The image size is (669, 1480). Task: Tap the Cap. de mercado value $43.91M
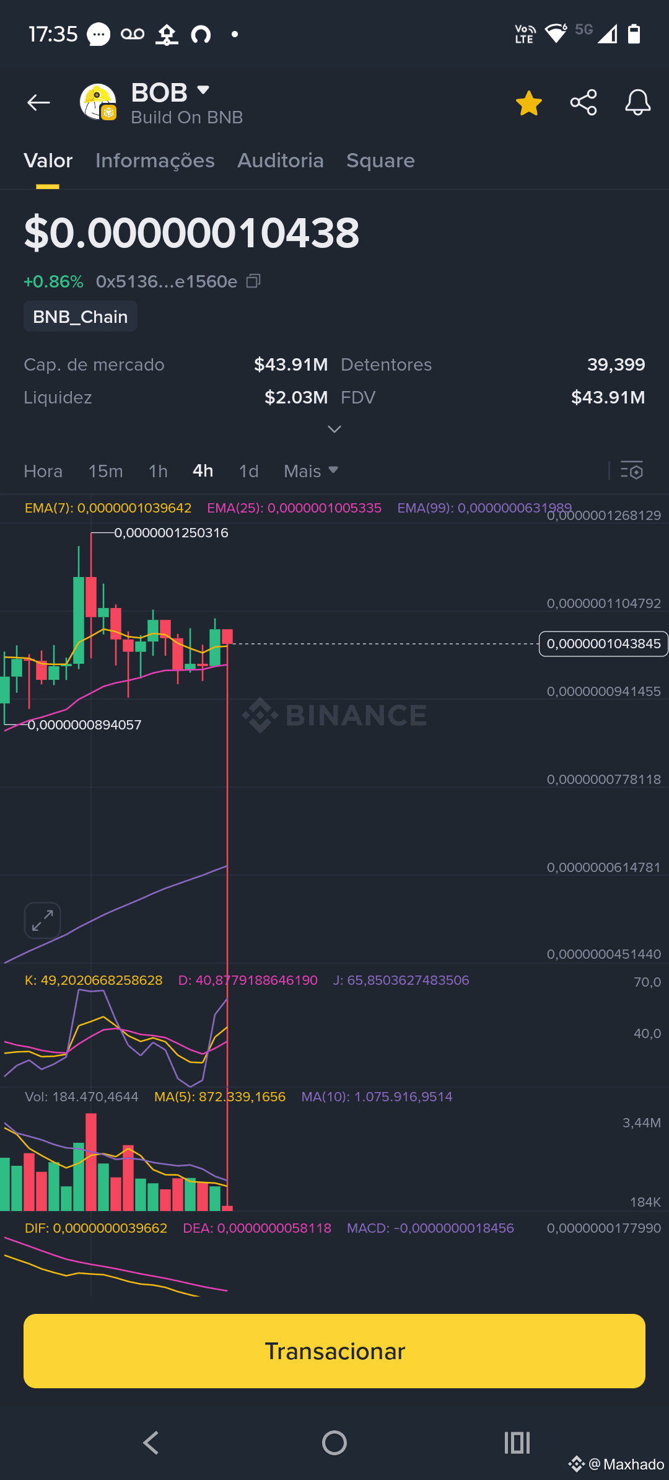291,364
